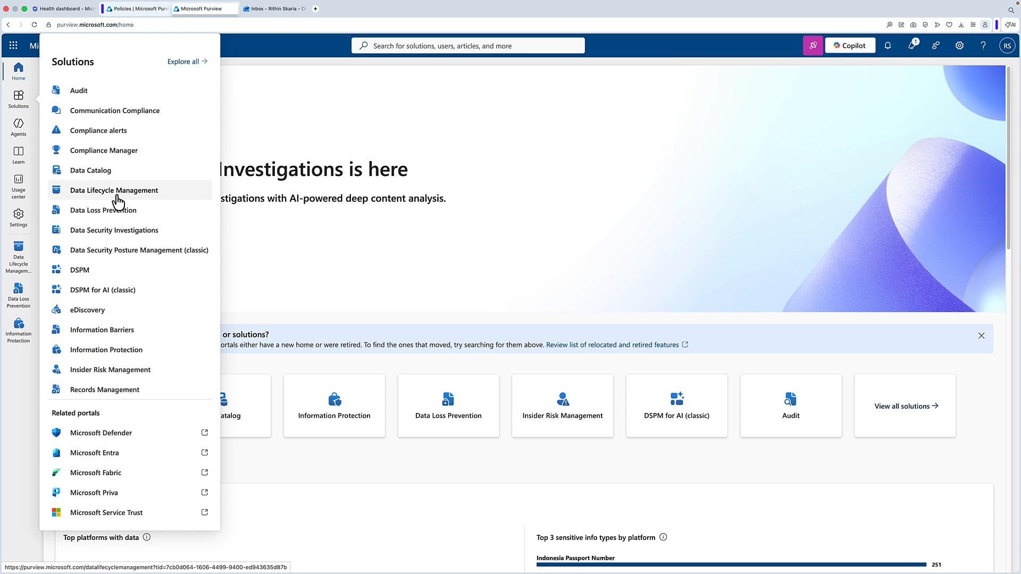
Task: Open Microsoft Priva related portal
Action: (130, 493)
